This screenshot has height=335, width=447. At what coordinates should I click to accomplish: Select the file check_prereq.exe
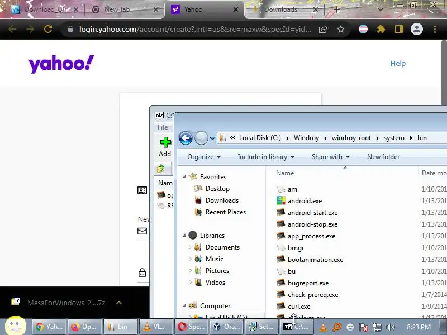(313, 295)
